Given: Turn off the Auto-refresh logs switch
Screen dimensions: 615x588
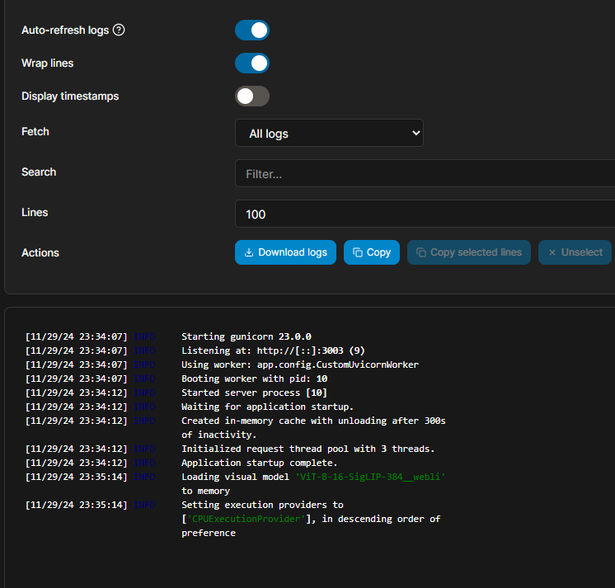Looking at the screenshot, I should coord(252,31).
